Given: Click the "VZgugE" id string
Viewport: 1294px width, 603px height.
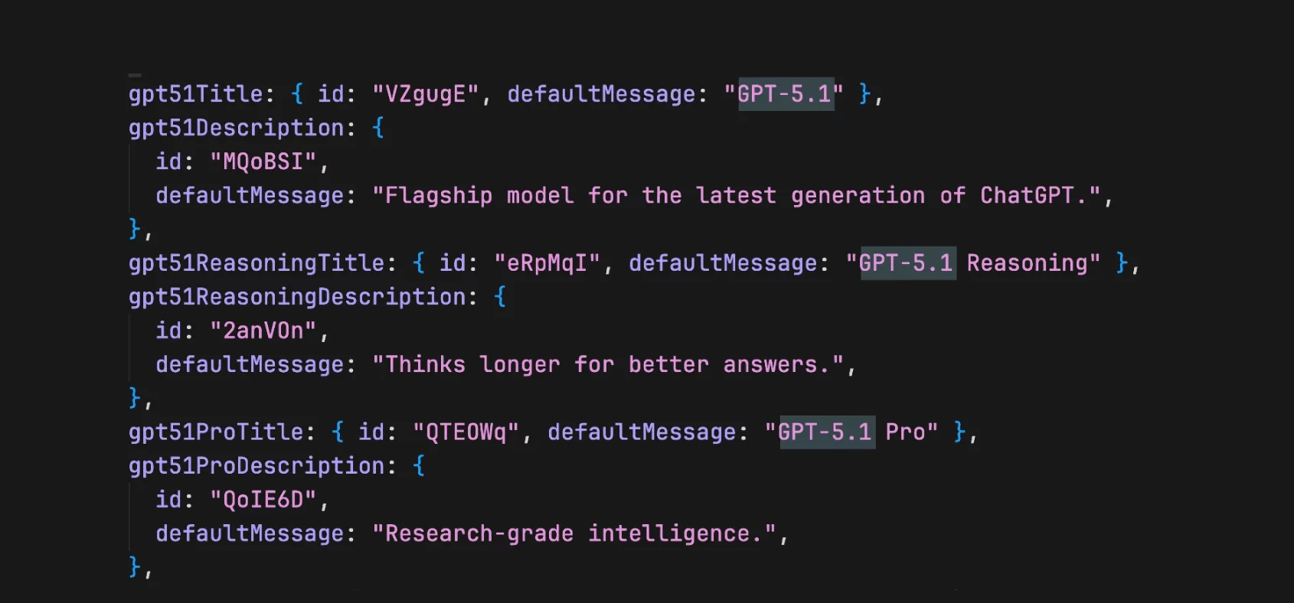Looking at the screenshot, I should (425, 94).
